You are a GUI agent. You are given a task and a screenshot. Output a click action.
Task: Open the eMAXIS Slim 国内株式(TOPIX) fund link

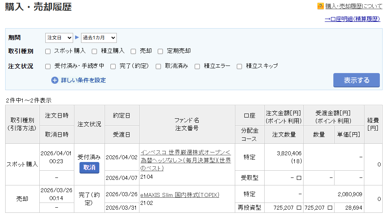coord(180,195)
